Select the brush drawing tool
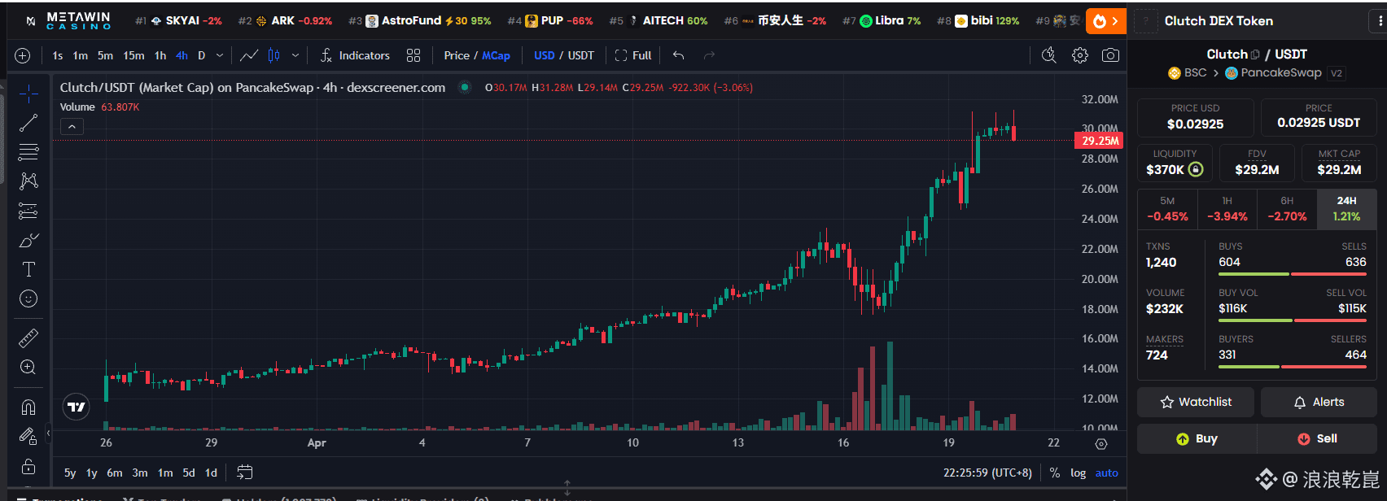Image resolution: width=1387 pixels, height=501 pixels. pyautogui.click(x=28, y=240)
